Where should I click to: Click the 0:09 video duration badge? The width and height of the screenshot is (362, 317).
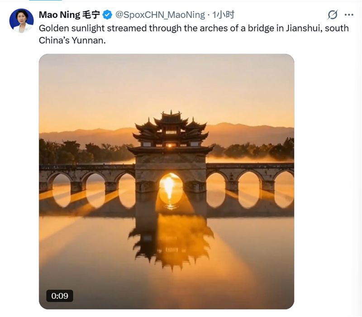[59, 296]
